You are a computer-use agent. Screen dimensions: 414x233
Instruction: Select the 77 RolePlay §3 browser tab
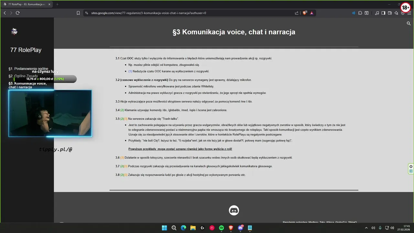coord(27,4)
